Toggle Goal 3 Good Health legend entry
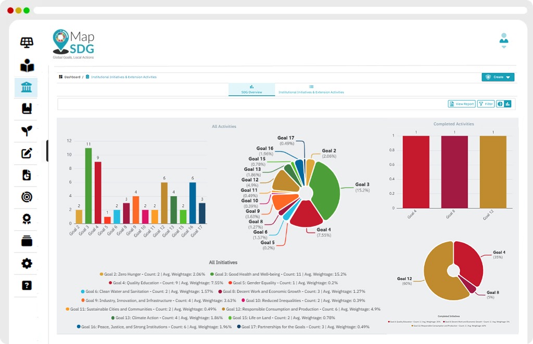533x344 pixels. coord(278,274)
